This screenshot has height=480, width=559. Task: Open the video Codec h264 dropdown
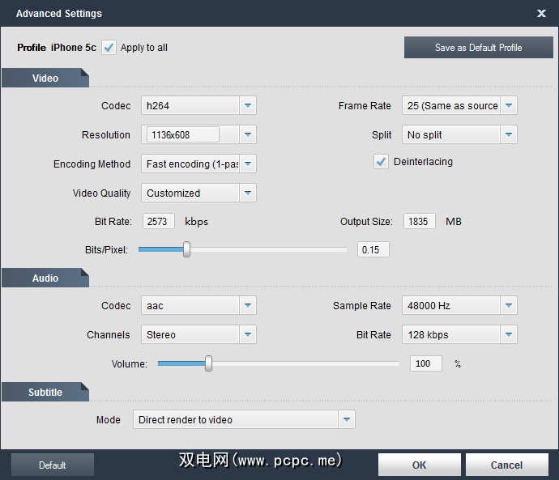click(248, 106)
